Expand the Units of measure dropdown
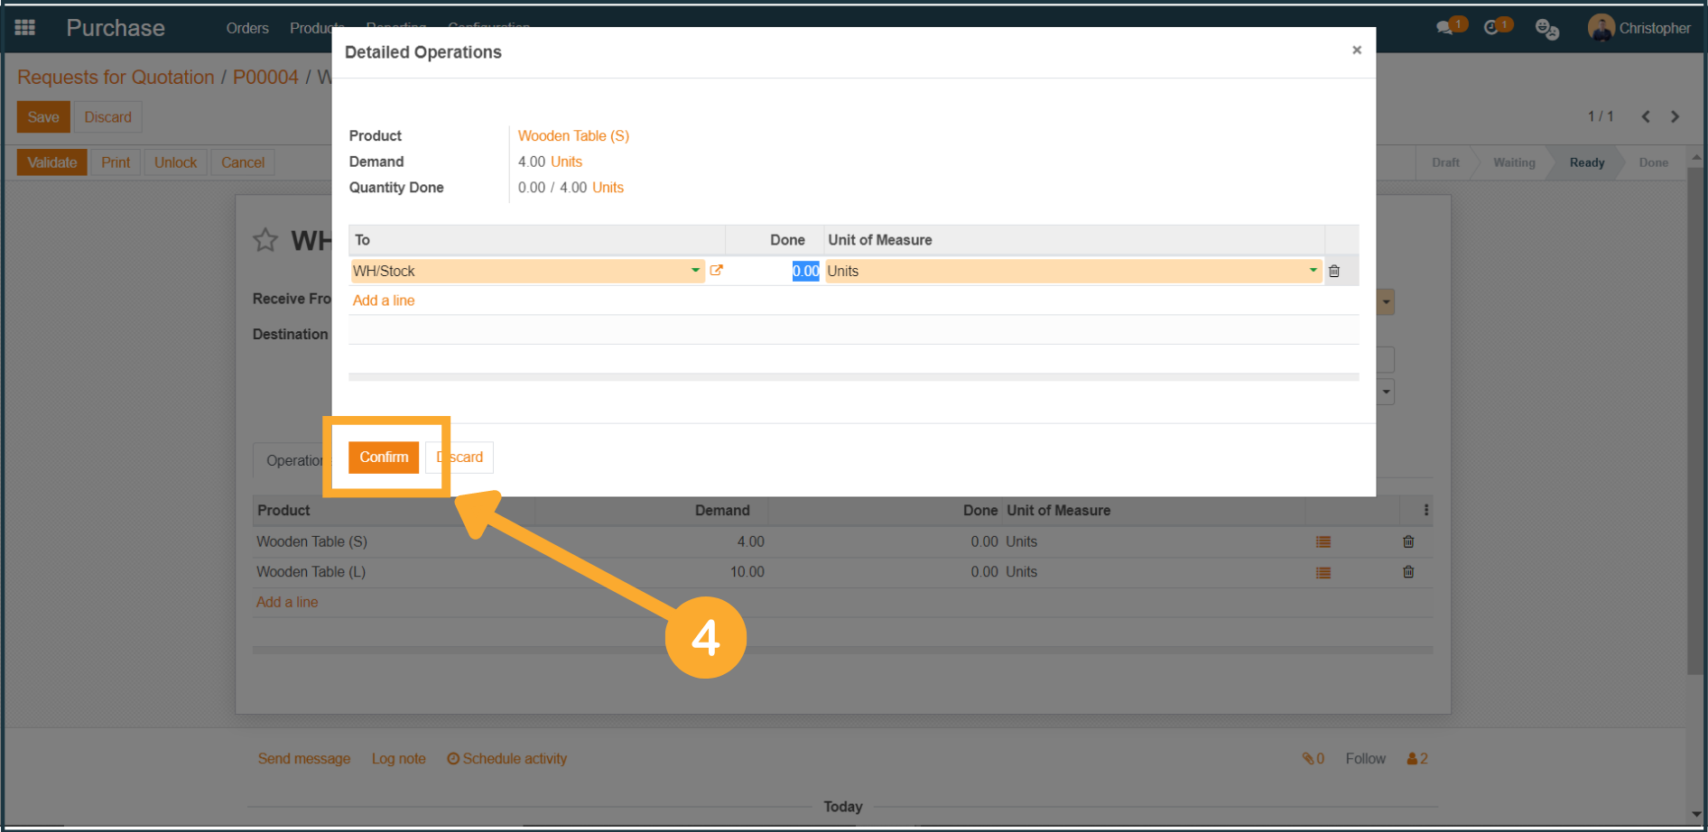 [1313, 271]
